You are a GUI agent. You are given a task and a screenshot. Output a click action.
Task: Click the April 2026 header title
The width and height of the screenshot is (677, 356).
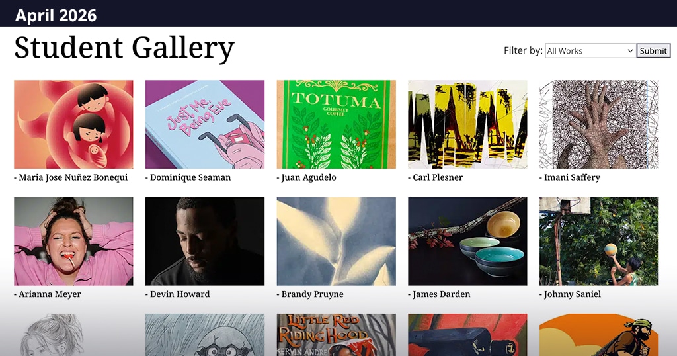pyautogui.click(x=56, y=16)
